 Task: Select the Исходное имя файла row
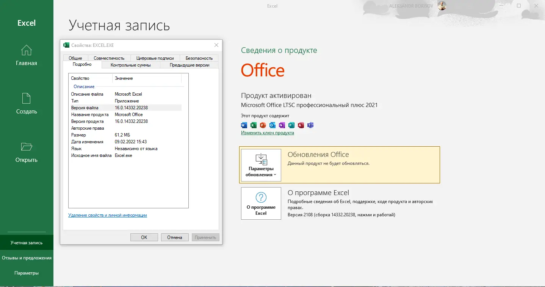click(x=125, y=155)
